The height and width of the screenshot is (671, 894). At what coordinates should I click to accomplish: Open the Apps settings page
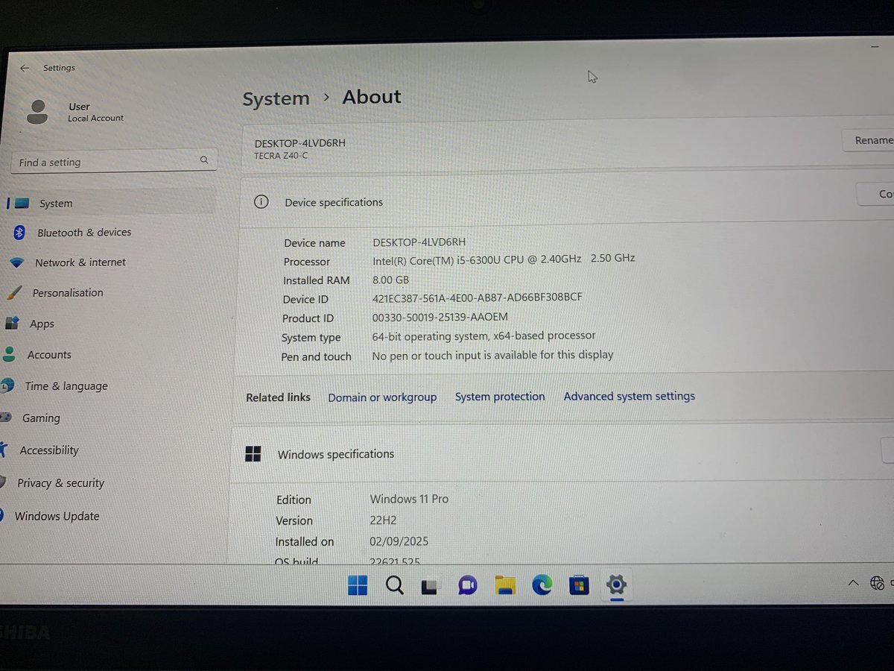click(x=42, y=324)
